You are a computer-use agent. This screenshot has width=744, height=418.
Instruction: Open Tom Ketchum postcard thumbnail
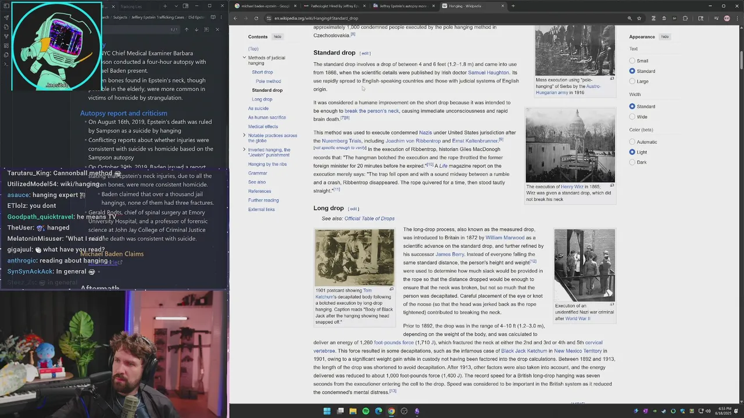(x=354, y=257)
